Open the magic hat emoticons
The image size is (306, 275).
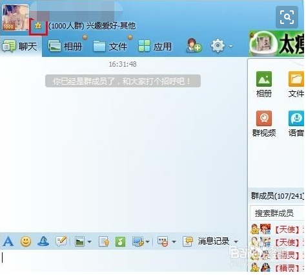tap(43, 241)
